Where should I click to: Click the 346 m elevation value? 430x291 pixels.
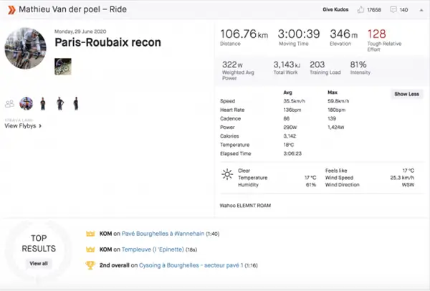pyautogui.click(x=344, y=34)
